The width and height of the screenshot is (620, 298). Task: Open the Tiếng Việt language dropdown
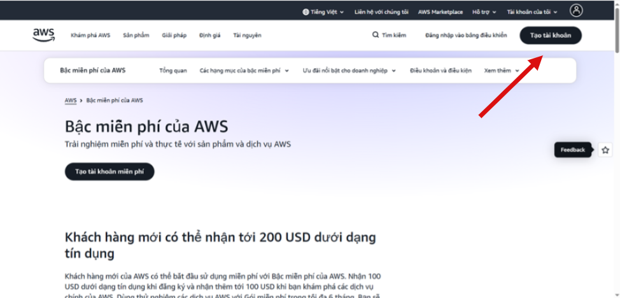coord(323,12)
